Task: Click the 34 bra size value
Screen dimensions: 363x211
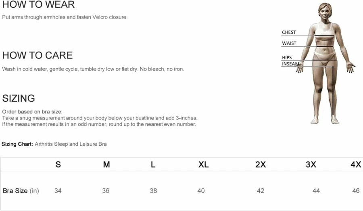Action: pyautogui.click(x=58, y=191)
